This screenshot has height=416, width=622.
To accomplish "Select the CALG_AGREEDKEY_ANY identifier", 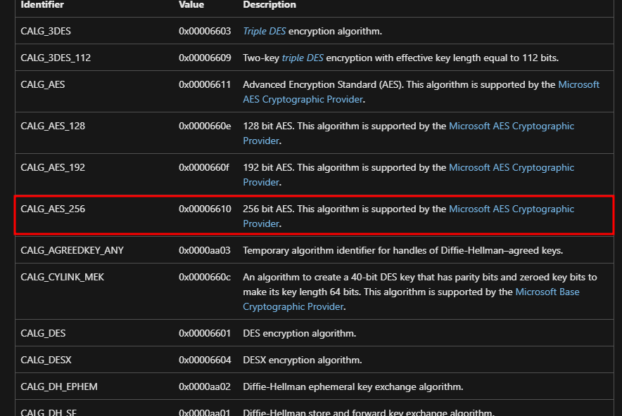I will pyautogui.click(x=72, y=251).
